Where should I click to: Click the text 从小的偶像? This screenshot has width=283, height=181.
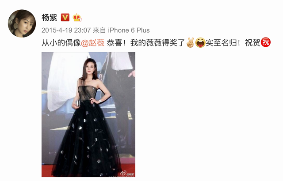pos(61,43)
